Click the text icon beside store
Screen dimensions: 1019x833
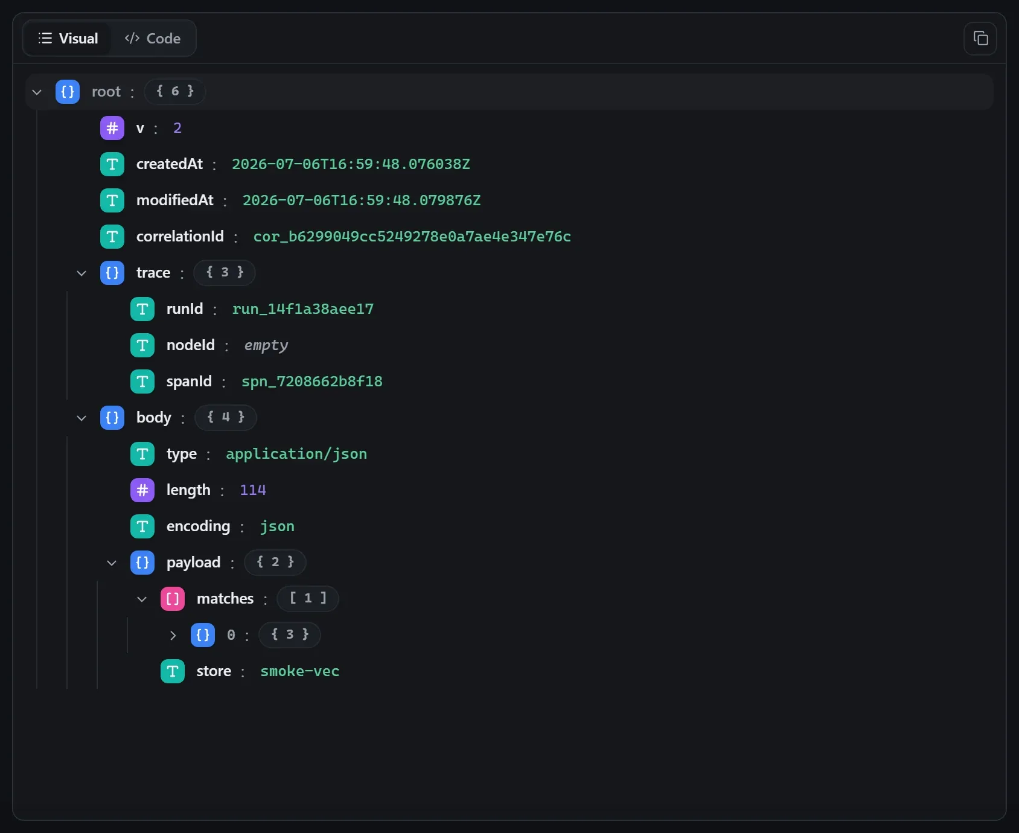pyautogui.click(x=173, y=671)
